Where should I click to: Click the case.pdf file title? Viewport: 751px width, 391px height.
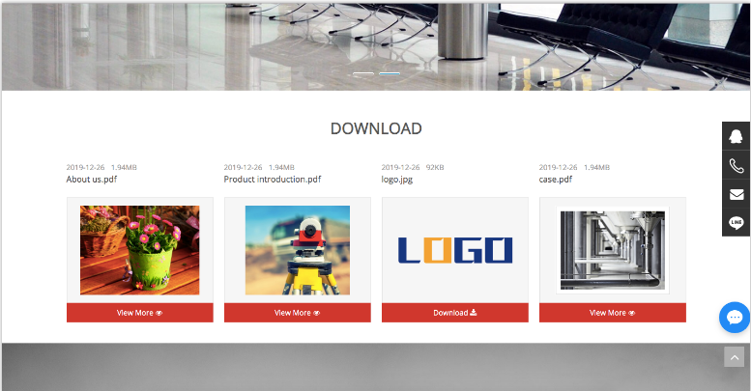click(x=555, y=179)
